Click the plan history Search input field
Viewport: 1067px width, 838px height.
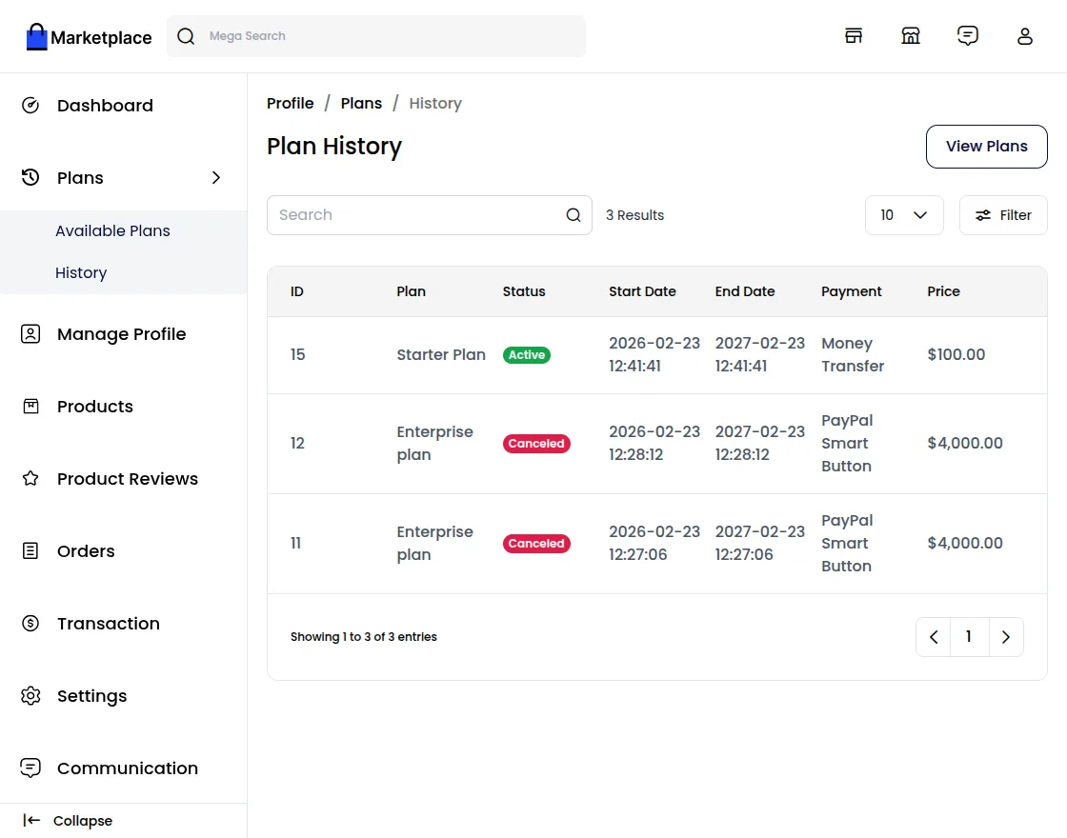[x=410, y=215]
